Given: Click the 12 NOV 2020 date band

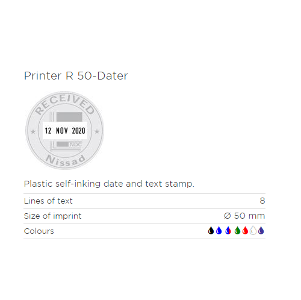Looking at the screenshot, I should point(65,131).
